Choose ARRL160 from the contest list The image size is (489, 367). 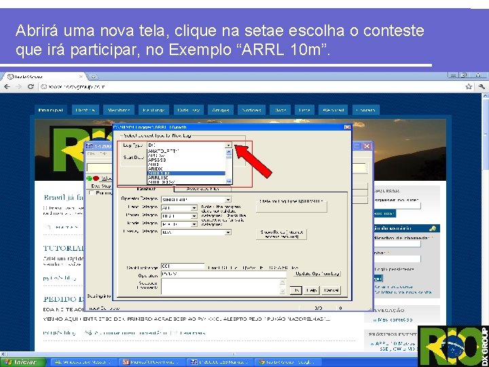tap(158, 177)
